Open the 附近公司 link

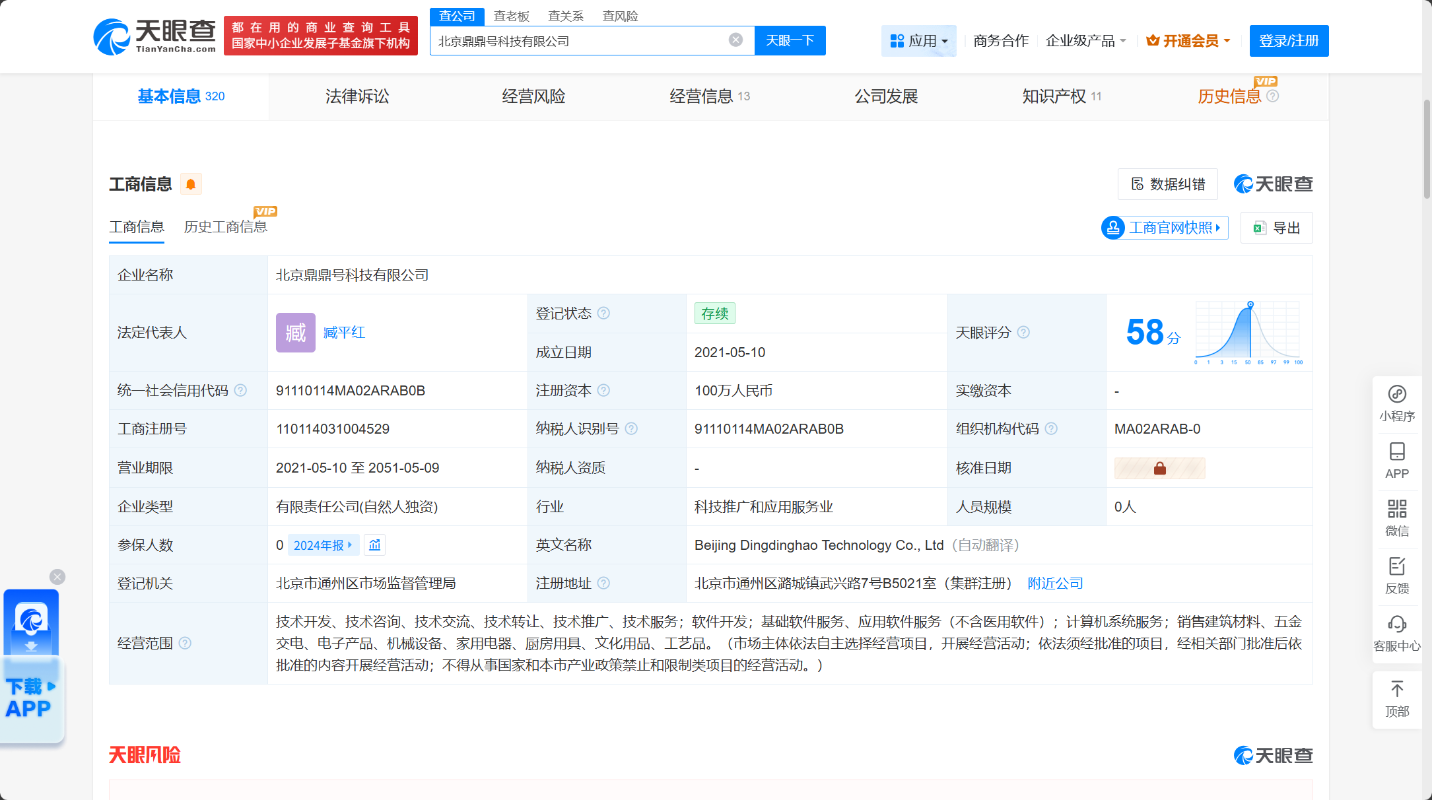[x=1055, y=583]
